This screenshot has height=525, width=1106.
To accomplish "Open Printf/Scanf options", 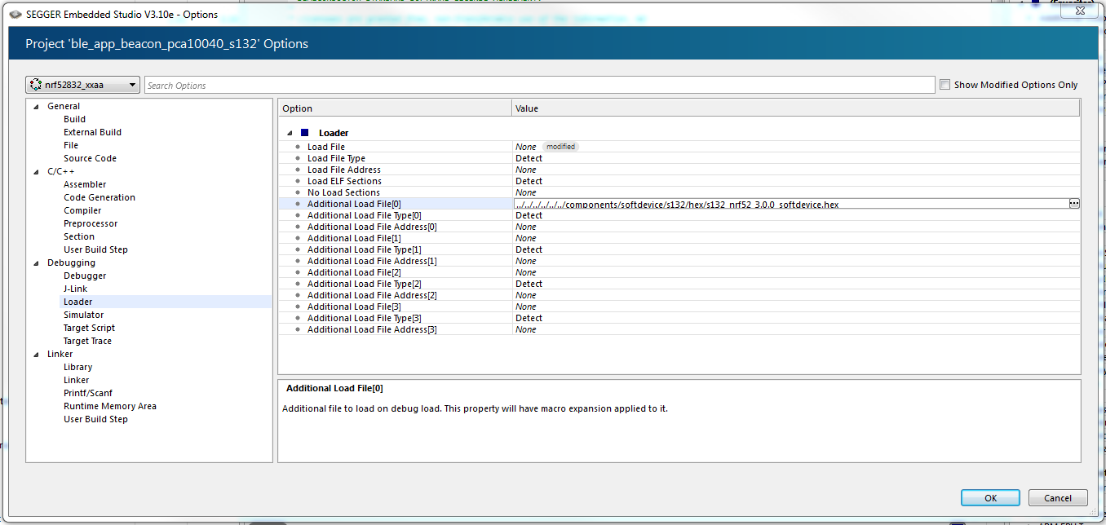I will (x=88, y=393).
